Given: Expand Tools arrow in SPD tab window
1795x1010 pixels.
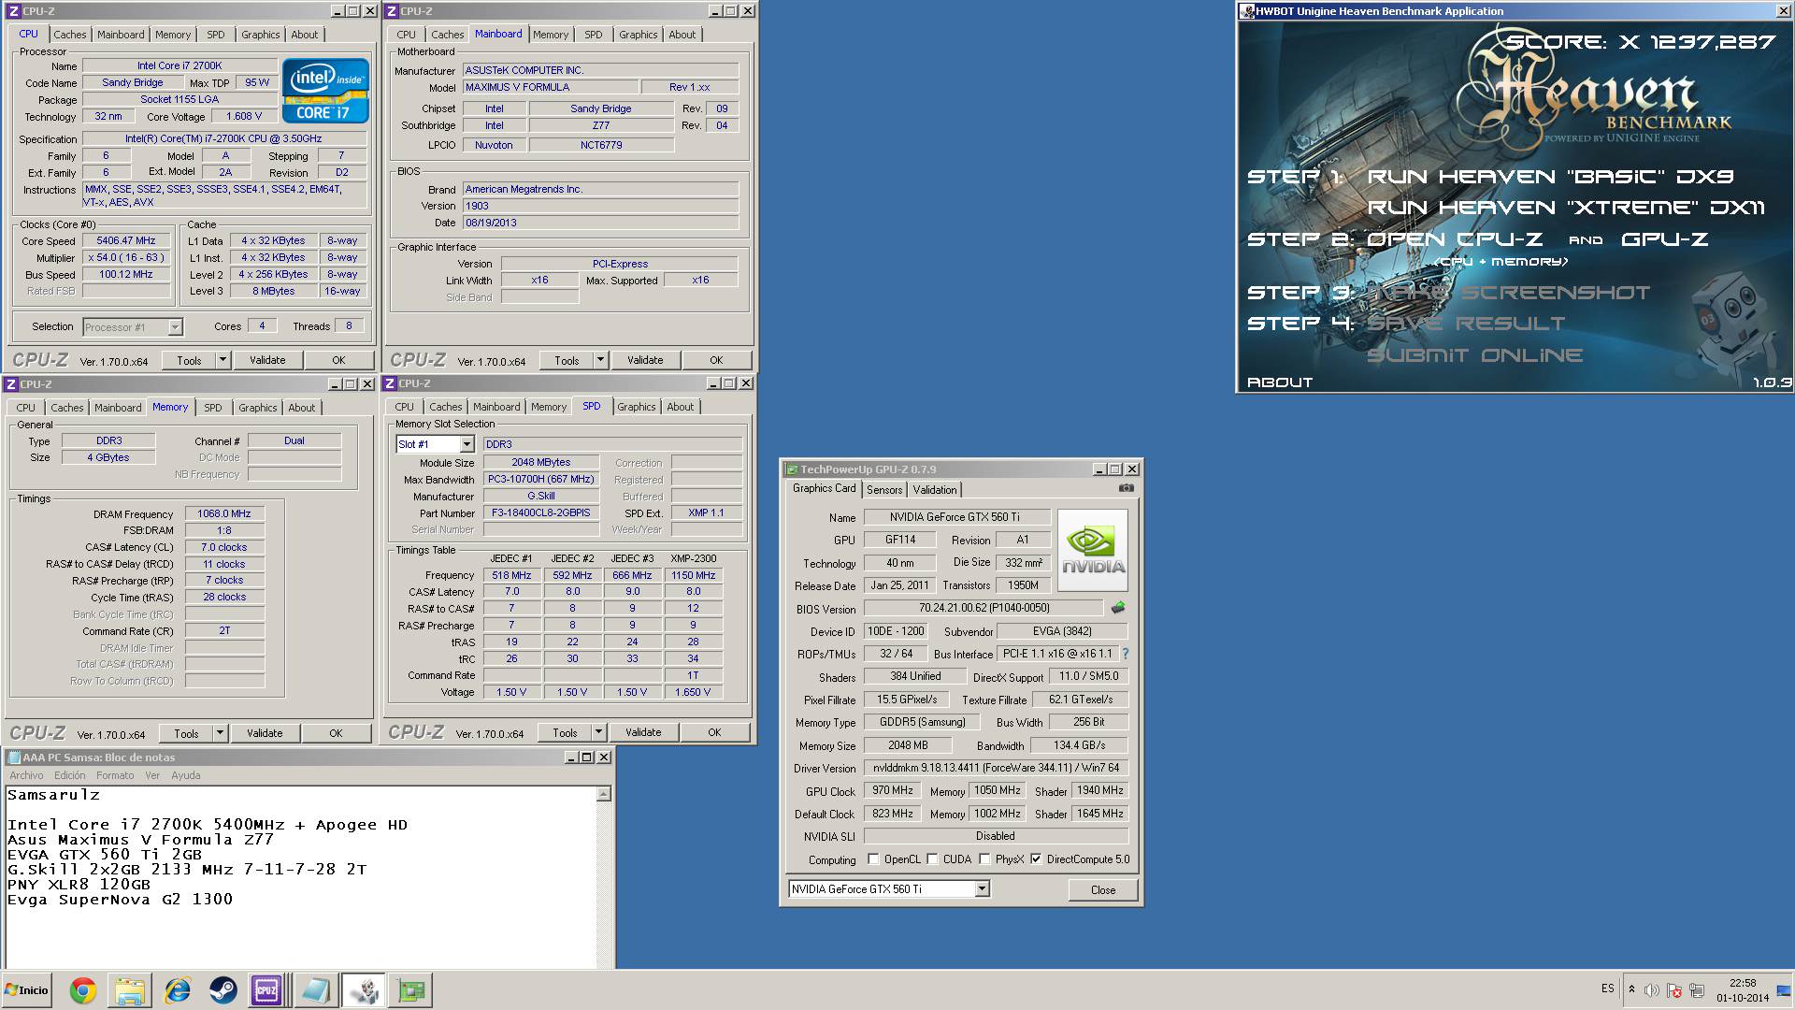Looking at the screenshot, I should [x=598, y=732].
